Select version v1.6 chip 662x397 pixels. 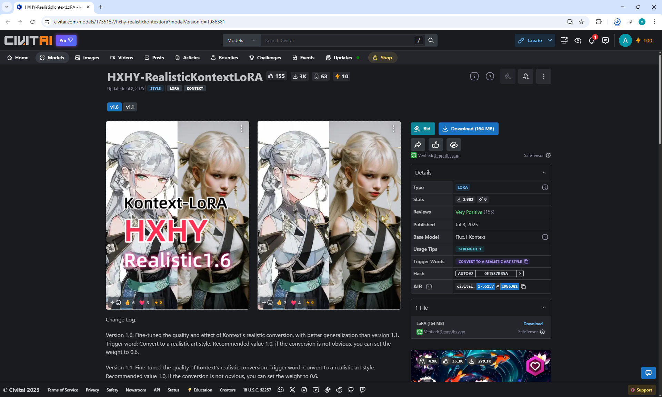coord(114,107)
